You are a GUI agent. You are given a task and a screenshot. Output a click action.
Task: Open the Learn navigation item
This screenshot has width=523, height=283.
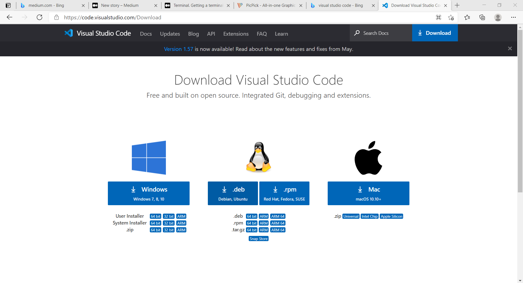pos(281,34)
